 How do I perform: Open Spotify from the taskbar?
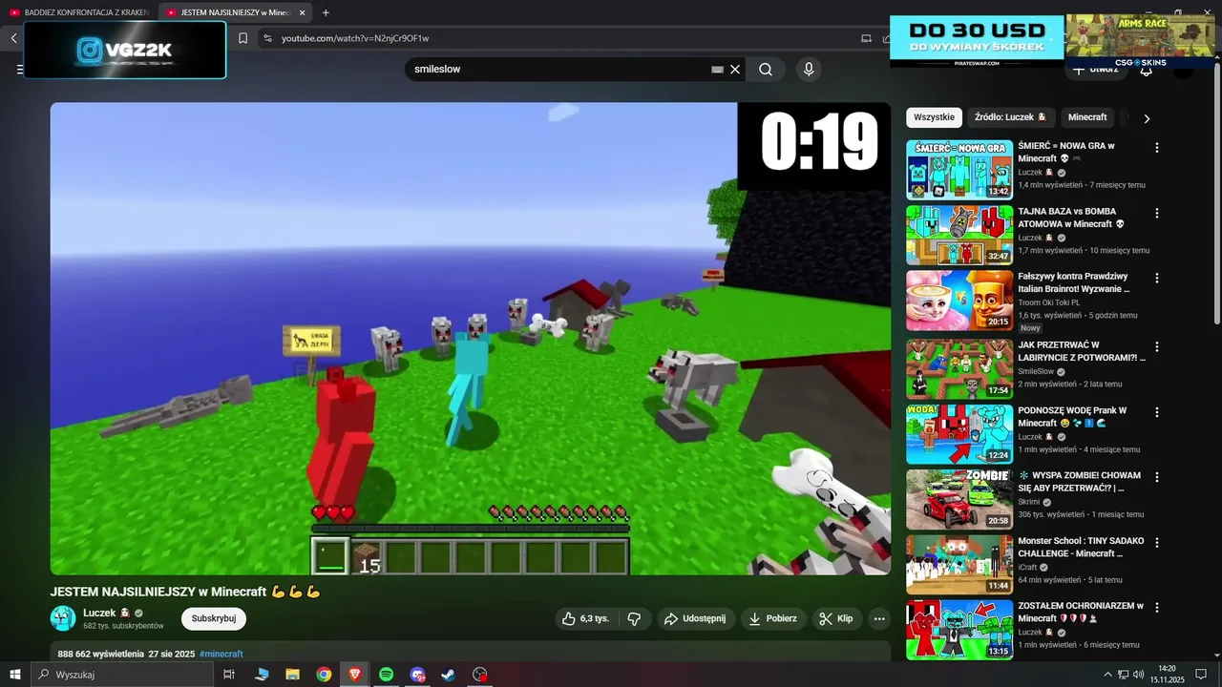tap(386, 675)
